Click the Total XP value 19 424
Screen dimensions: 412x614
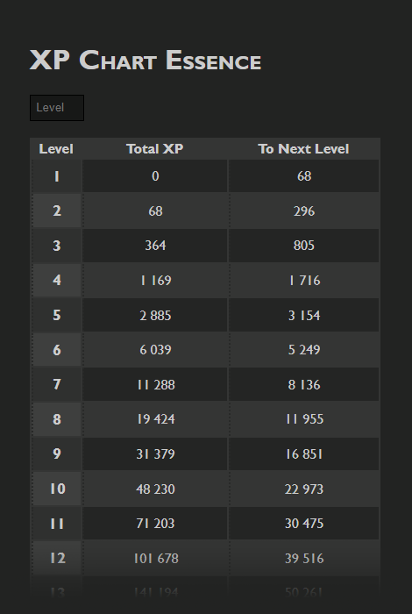pyautogui.click(x=155, y=419)
